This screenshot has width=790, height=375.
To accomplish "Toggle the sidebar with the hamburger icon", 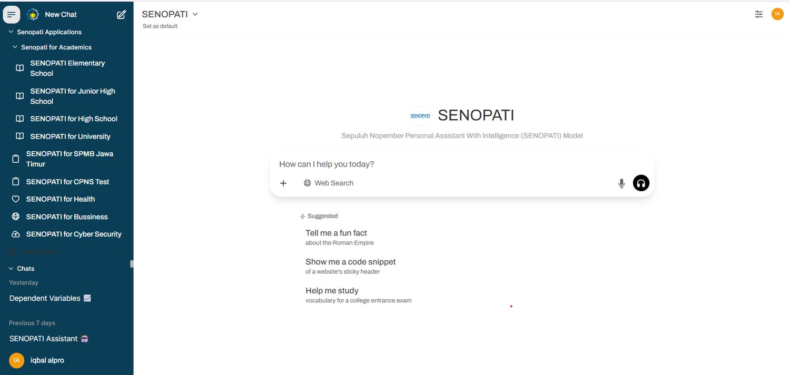I will 12,15.
